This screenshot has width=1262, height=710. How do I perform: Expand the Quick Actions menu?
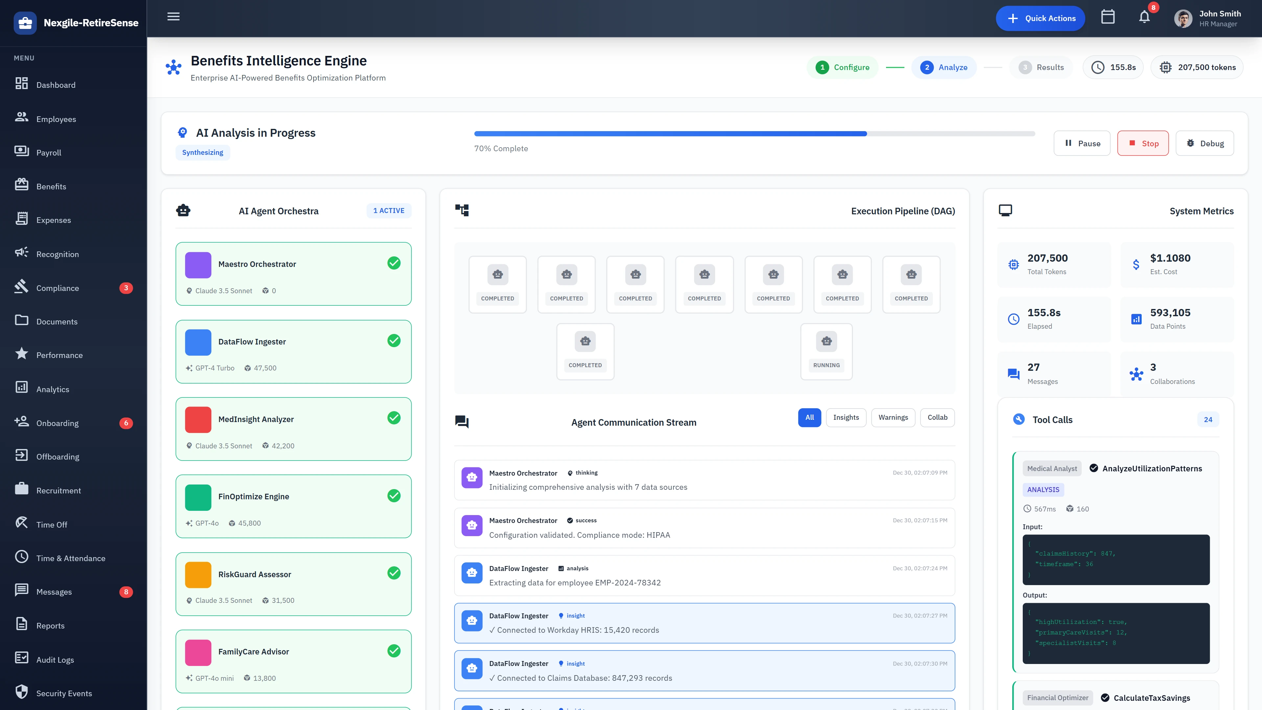1040,18
